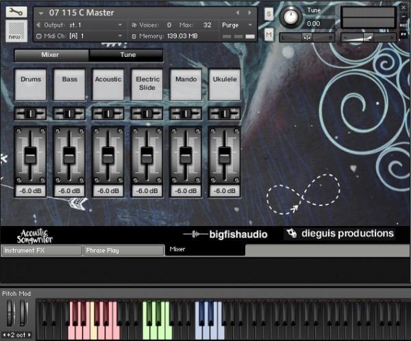Open the wrench edit-mode icon
Image resolution: width=411 pixels, height=341 pixels.
coord(16,12)
